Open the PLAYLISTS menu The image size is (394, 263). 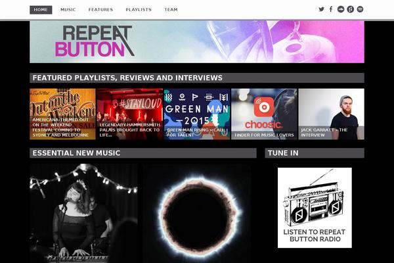139,10
